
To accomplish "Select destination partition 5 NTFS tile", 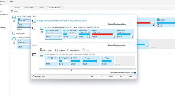I will (x=107, y=61).
